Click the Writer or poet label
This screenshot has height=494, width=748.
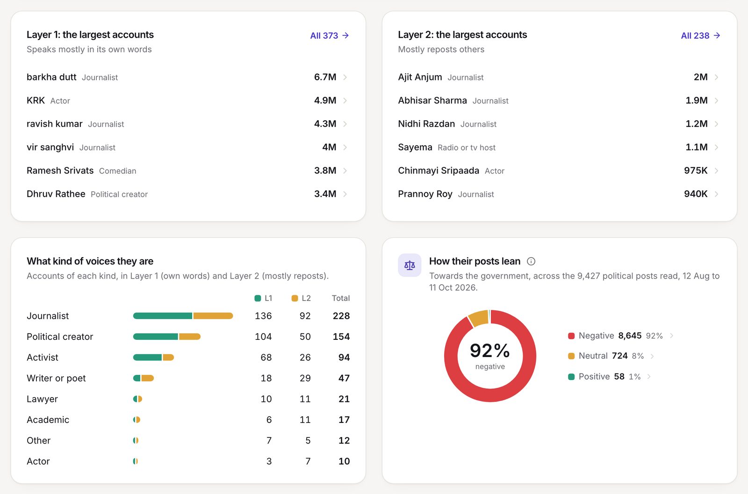coord(56,378)
